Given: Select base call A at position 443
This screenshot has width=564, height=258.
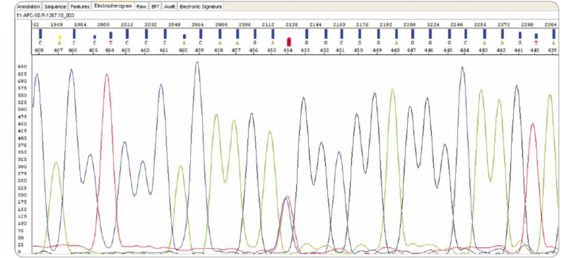Looking at the screenshot, I should click(x=484, y=43).
